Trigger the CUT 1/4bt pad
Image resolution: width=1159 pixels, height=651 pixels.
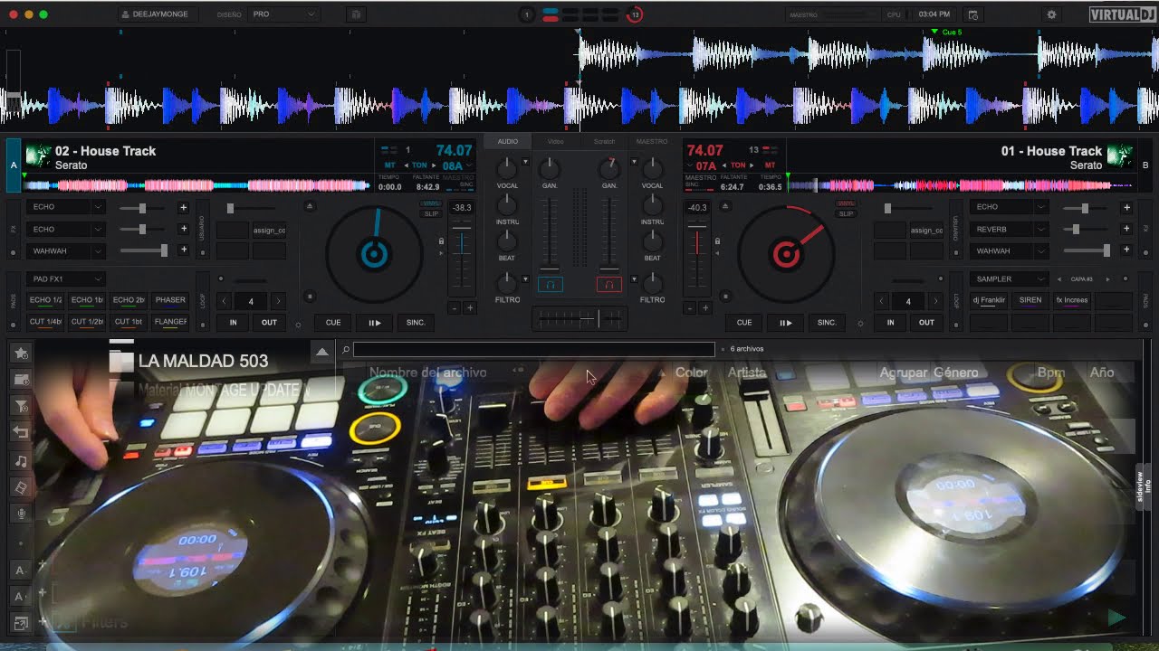[x=45, y=322]
